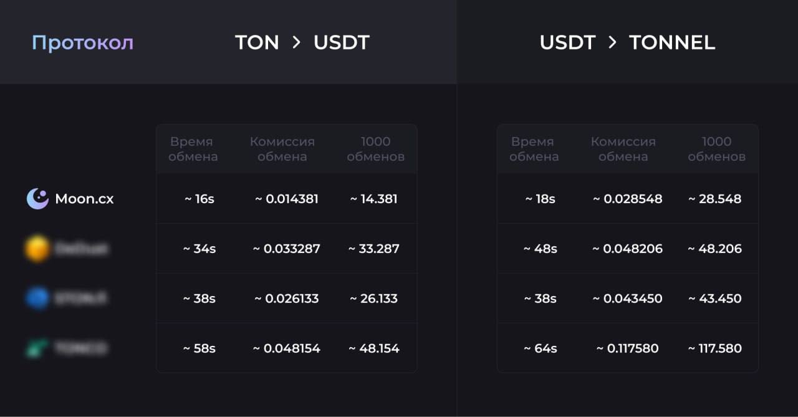Screen dimensions: 798x417
Task: Click the ~ 16s exchange time cell
Action: point(199,199)
